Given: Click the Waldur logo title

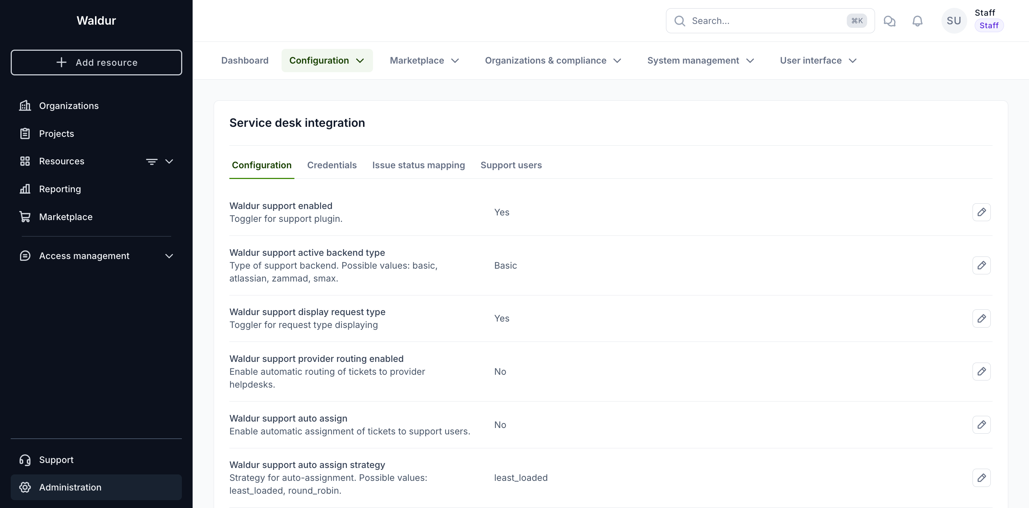Looking at the screenshot, I should 96,20.
